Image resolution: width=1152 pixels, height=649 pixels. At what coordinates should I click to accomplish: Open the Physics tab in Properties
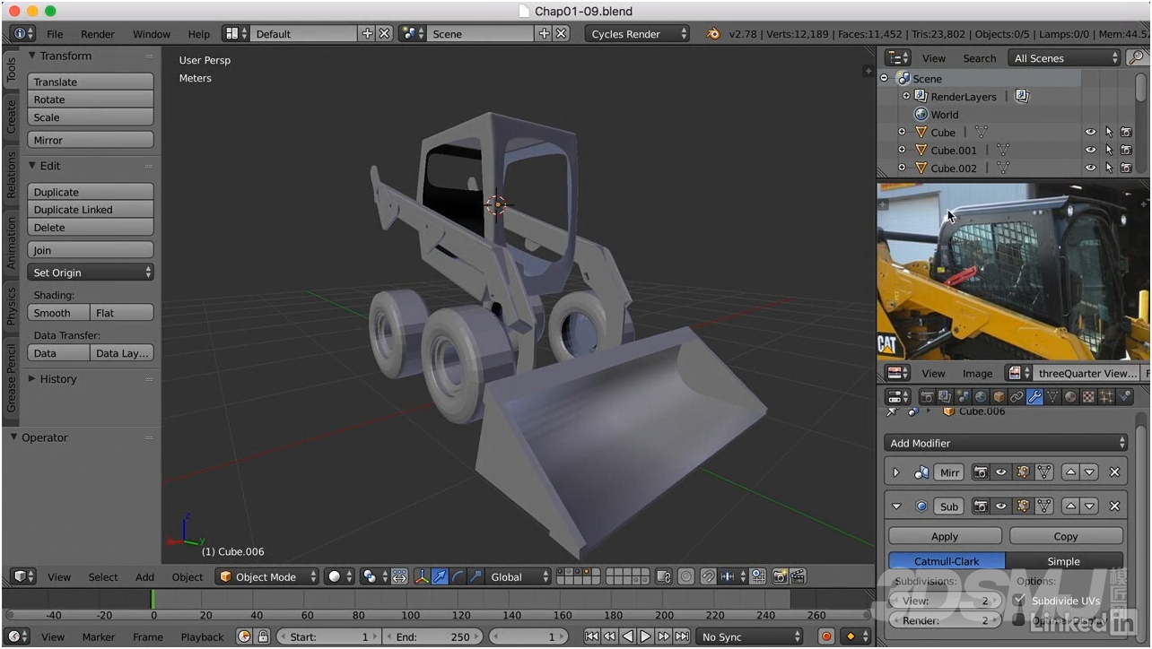pyautogui.click(x=1124, y=396)
